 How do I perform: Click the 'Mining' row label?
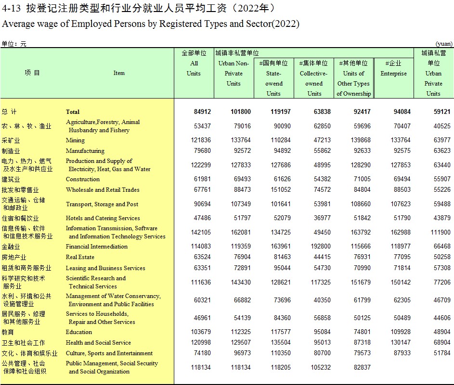tap(75, 140)
